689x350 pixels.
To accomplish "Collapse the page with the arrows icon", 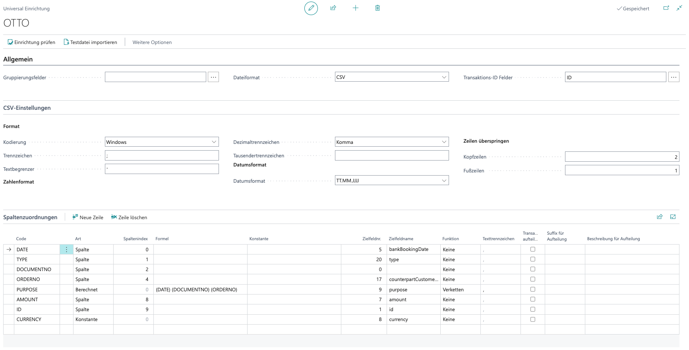I will (679, 8).
